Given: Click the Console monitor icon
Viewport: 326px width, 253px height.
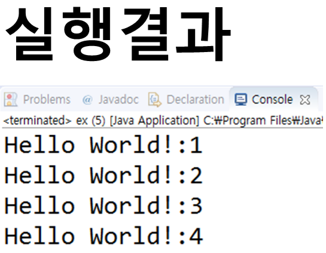Looking at the screenshot, I should click(240, 99).
